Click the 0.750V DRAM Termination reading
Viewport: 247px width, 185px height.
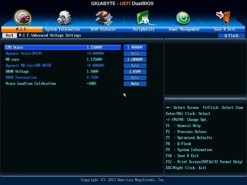[92, 77]
